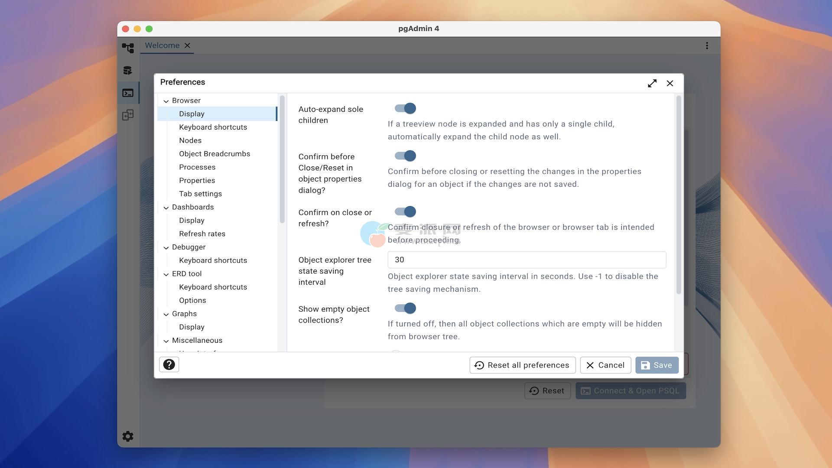This screenshot has width=832, height=468.
Task: Click 'Auto-expand sole children' label
Action: click(331, 115)
